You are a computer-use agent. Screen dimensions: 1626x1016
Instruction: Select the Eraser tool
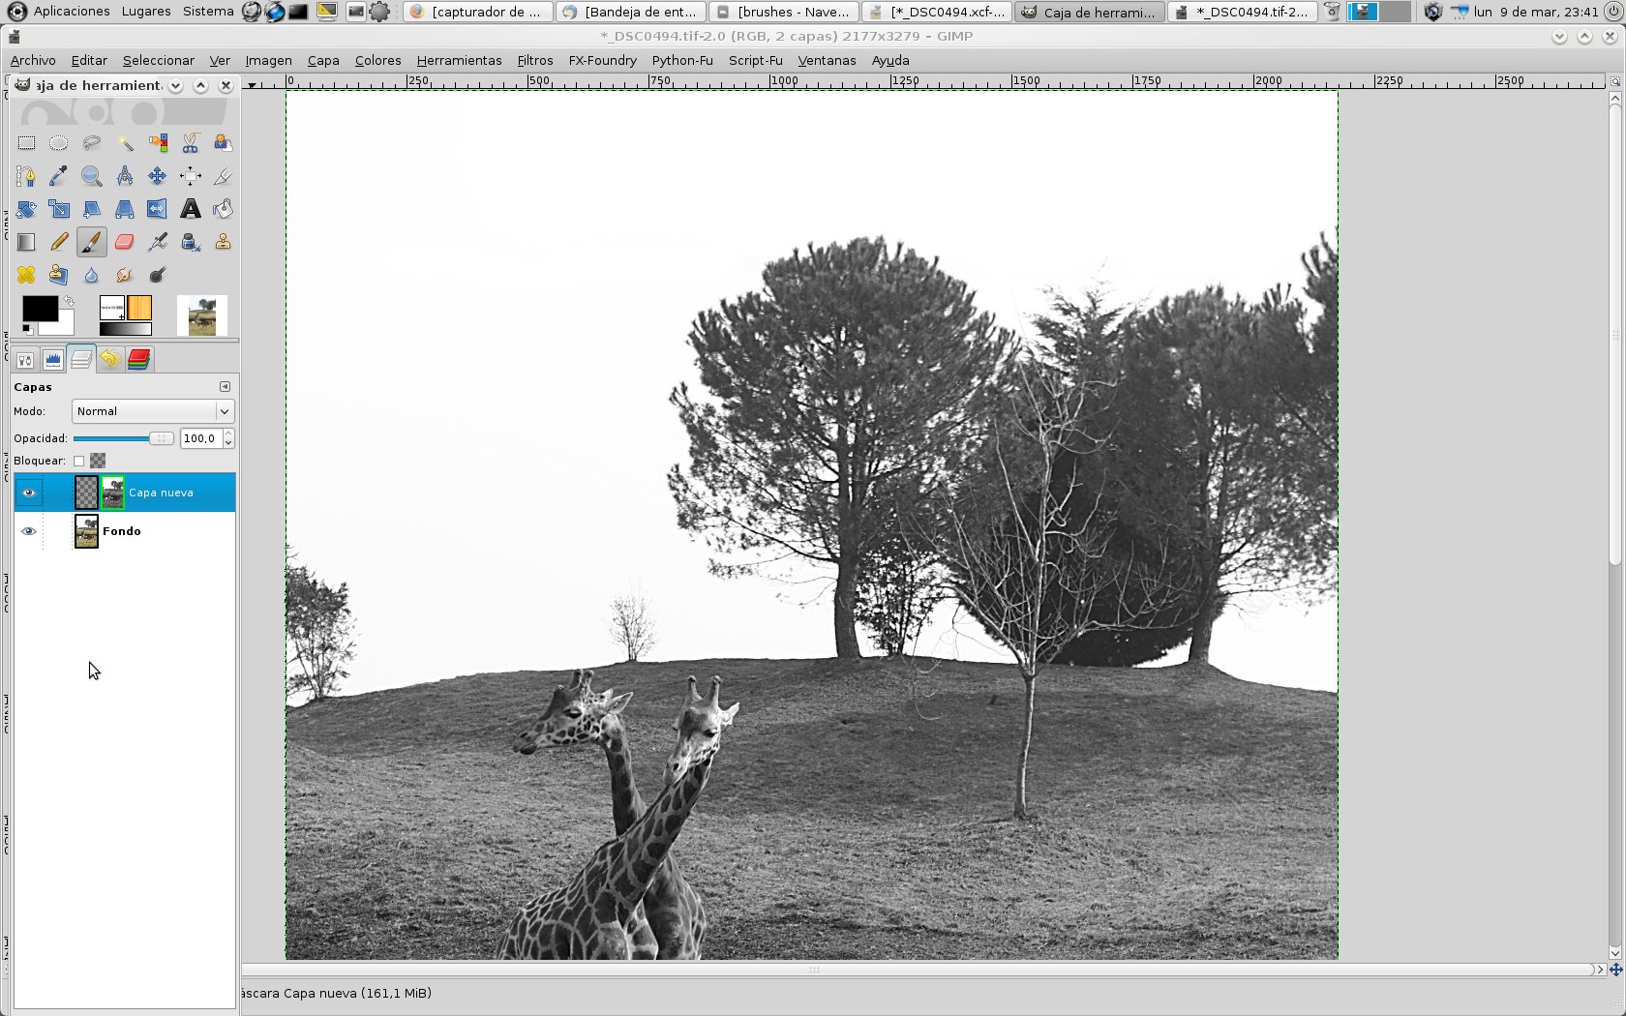[x=125, y=242]
